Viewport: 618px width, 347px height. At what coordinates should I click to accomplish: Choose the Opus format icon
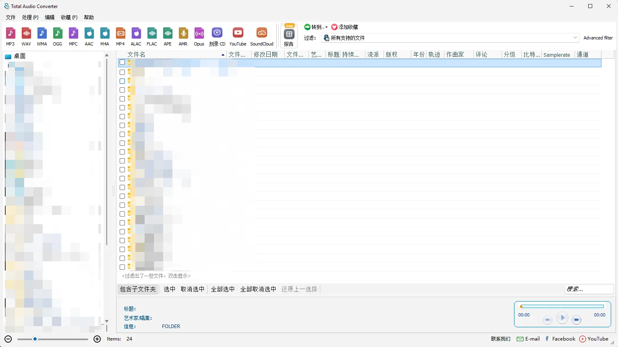coord(199,37)
